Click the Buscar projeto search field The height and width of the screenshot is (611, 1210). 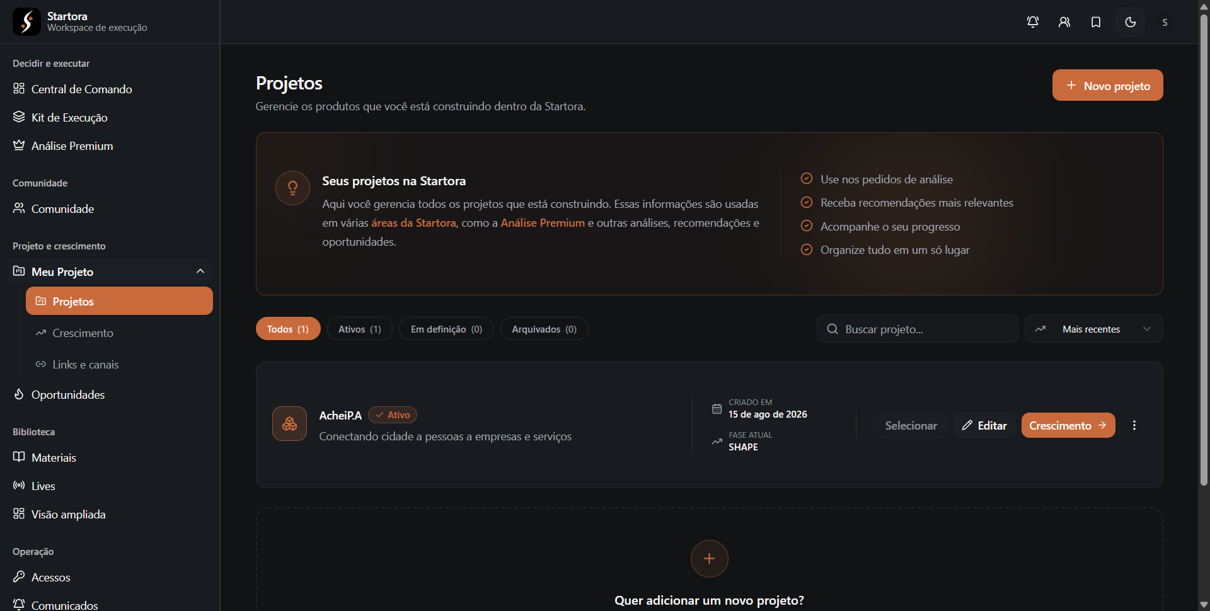[x=918, y=329]
